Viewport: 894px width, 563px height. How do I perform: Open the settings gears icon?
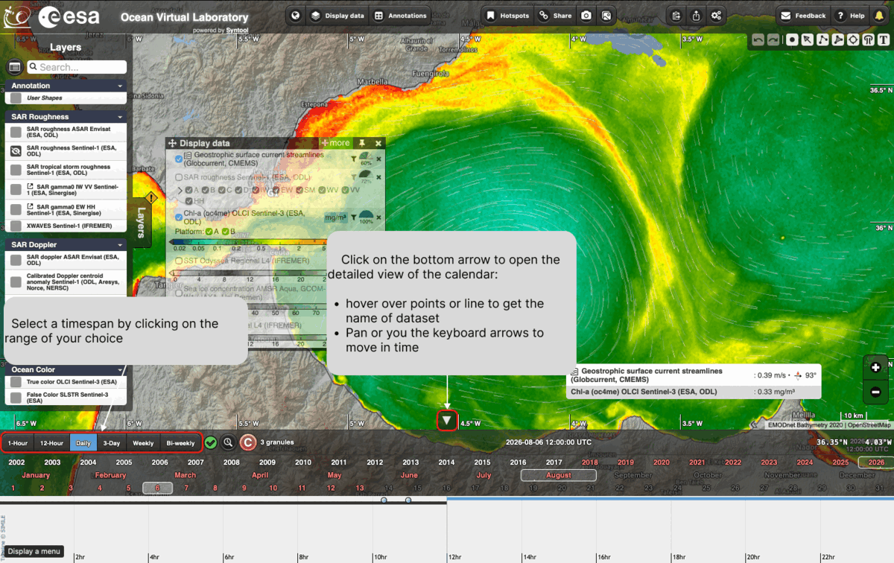tap(716, 16)
